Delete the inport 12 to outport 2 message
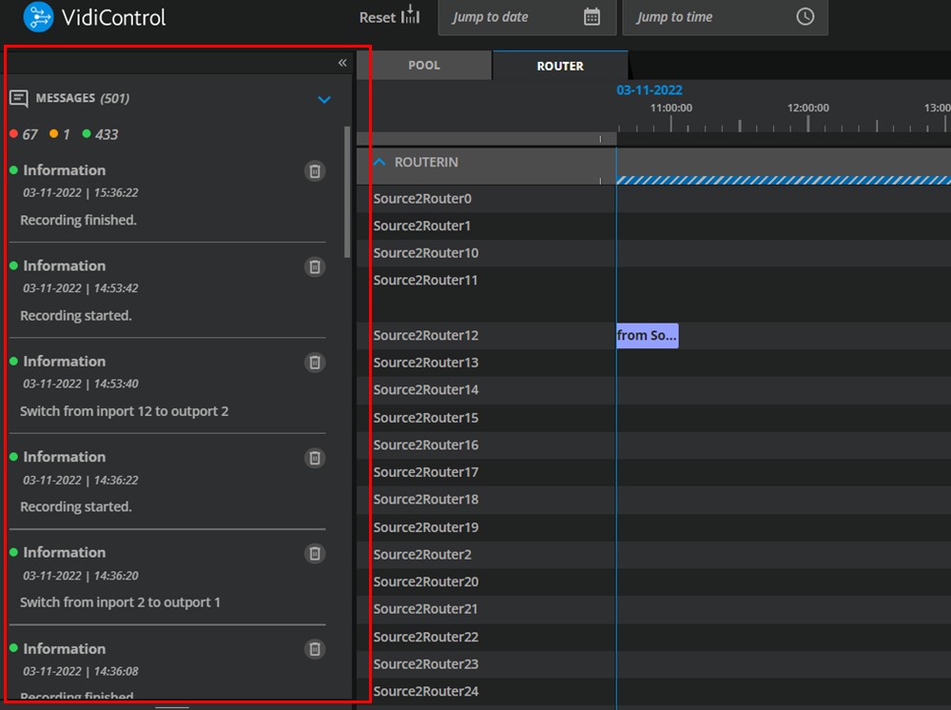This screenshot has height=710, width=951. (314, 362)
